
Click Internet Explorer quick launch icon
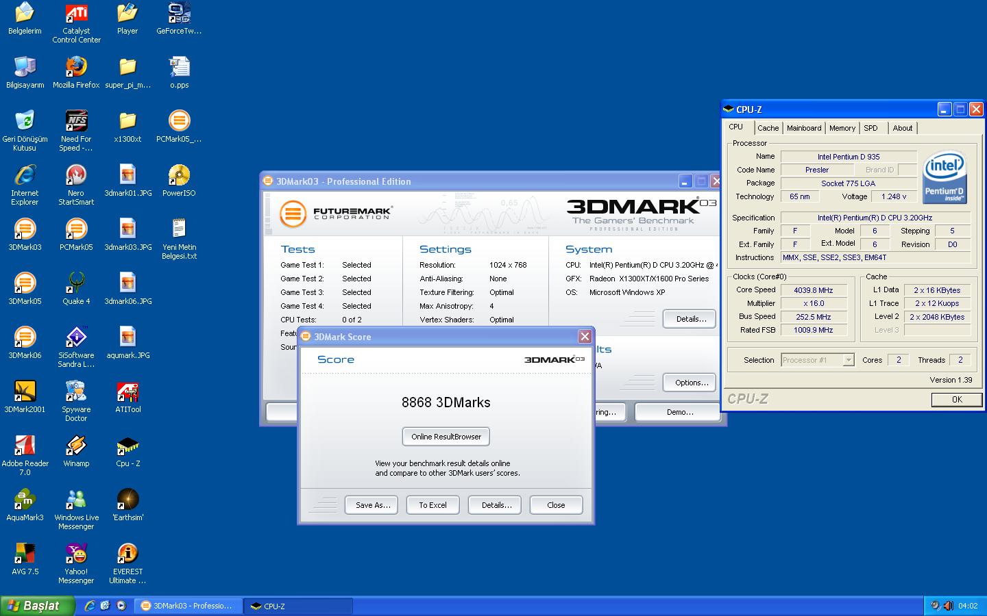click(90, 606)
